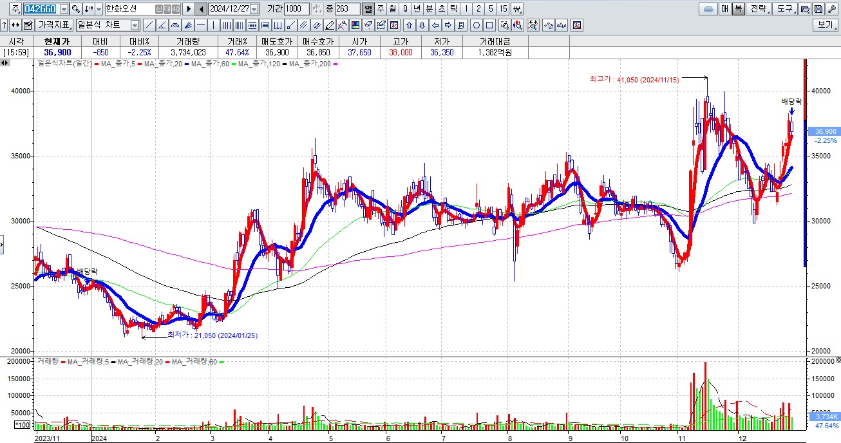
Task: Click the up arrow button at toolbar start
Action: 5,25
